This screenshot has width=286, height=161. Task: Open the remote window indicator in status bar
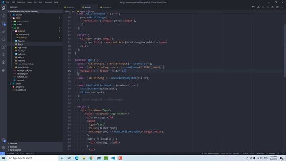click(x=2, y=153)
